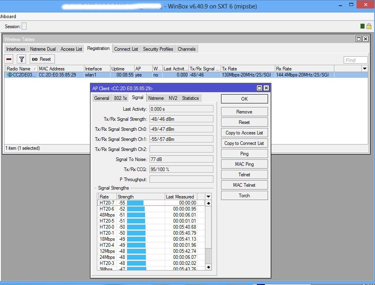The image size is (375, 285).
Task: Switch to the Nstreme tab in AP Client
Action: tap(156, 98)
